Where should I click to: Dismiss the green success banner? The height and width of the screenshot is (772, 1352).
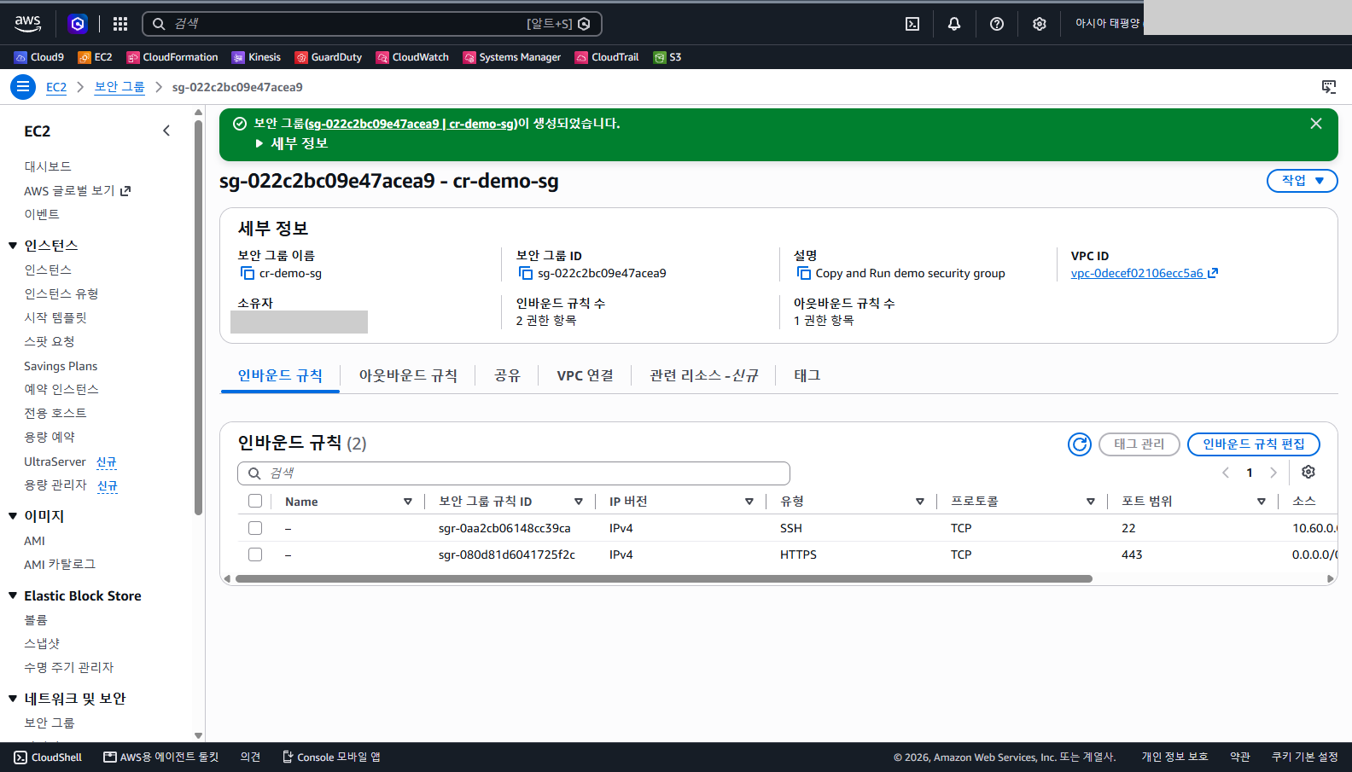(1316, 124)
